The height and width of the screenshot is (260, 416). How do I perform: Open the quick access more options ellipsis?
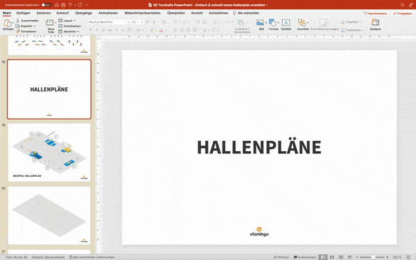pos(87,5)
